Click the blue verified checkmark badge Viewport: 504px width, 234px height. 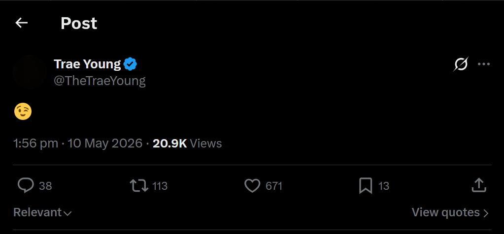tap(130, 64)
